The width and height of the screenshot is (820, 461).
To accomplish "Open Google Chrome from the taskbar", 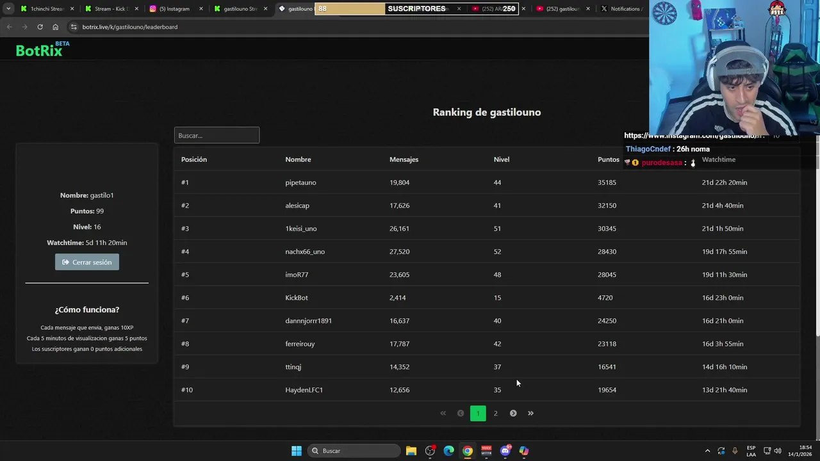I will click(x=468, y=451).
